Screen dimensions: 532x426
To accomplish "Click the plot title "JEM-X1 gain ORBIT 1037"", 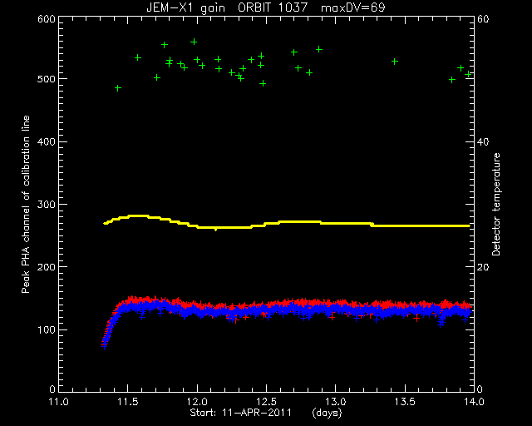I will (x=227, y=7).
